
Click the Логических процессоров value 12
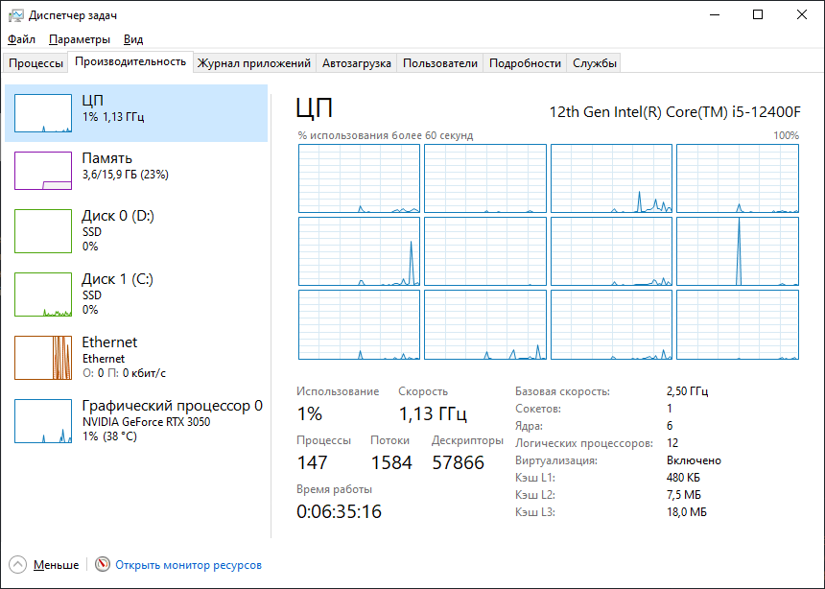click(672, 442)
